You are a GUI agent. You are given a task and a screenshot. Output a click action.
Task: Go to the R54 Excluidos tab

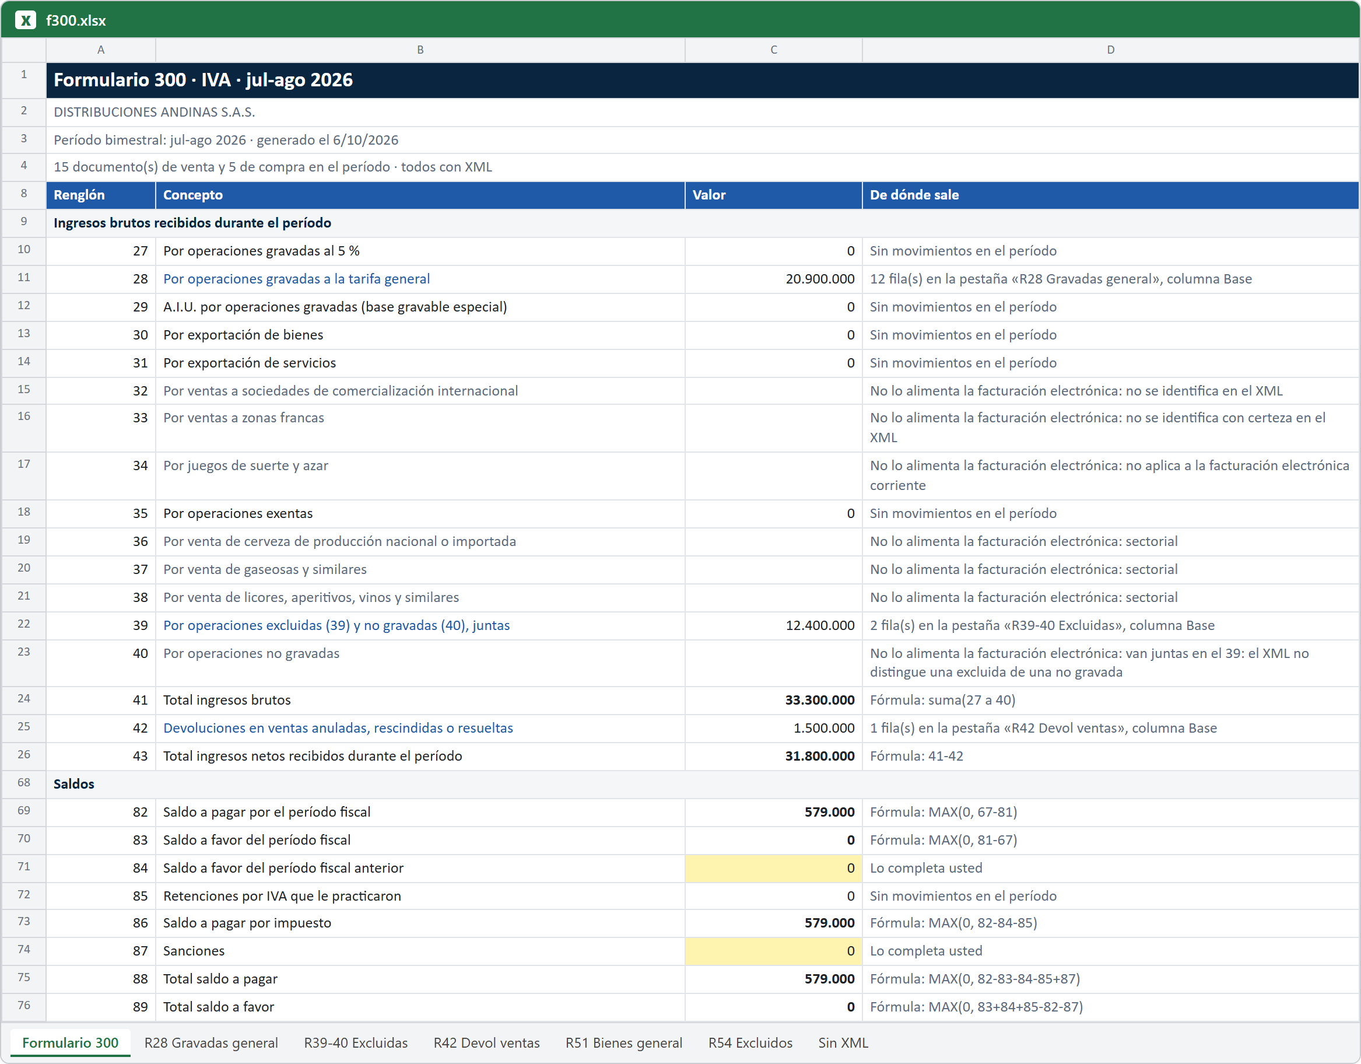(750, 1042)
